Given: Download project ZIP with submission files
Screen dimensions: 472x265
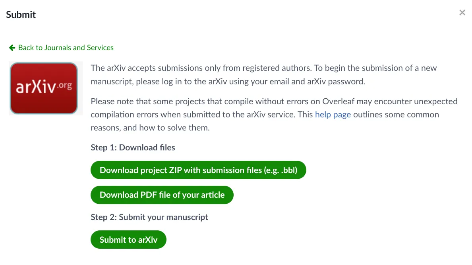Looking at the screenshot, I should click(x=198, y=170).
